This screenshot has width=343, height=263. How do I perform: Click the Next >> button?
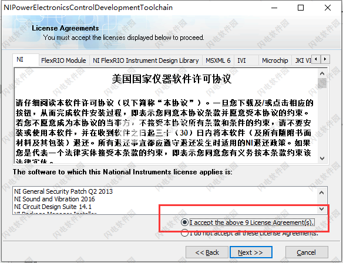pyautogui.click(x=251, y=252)
